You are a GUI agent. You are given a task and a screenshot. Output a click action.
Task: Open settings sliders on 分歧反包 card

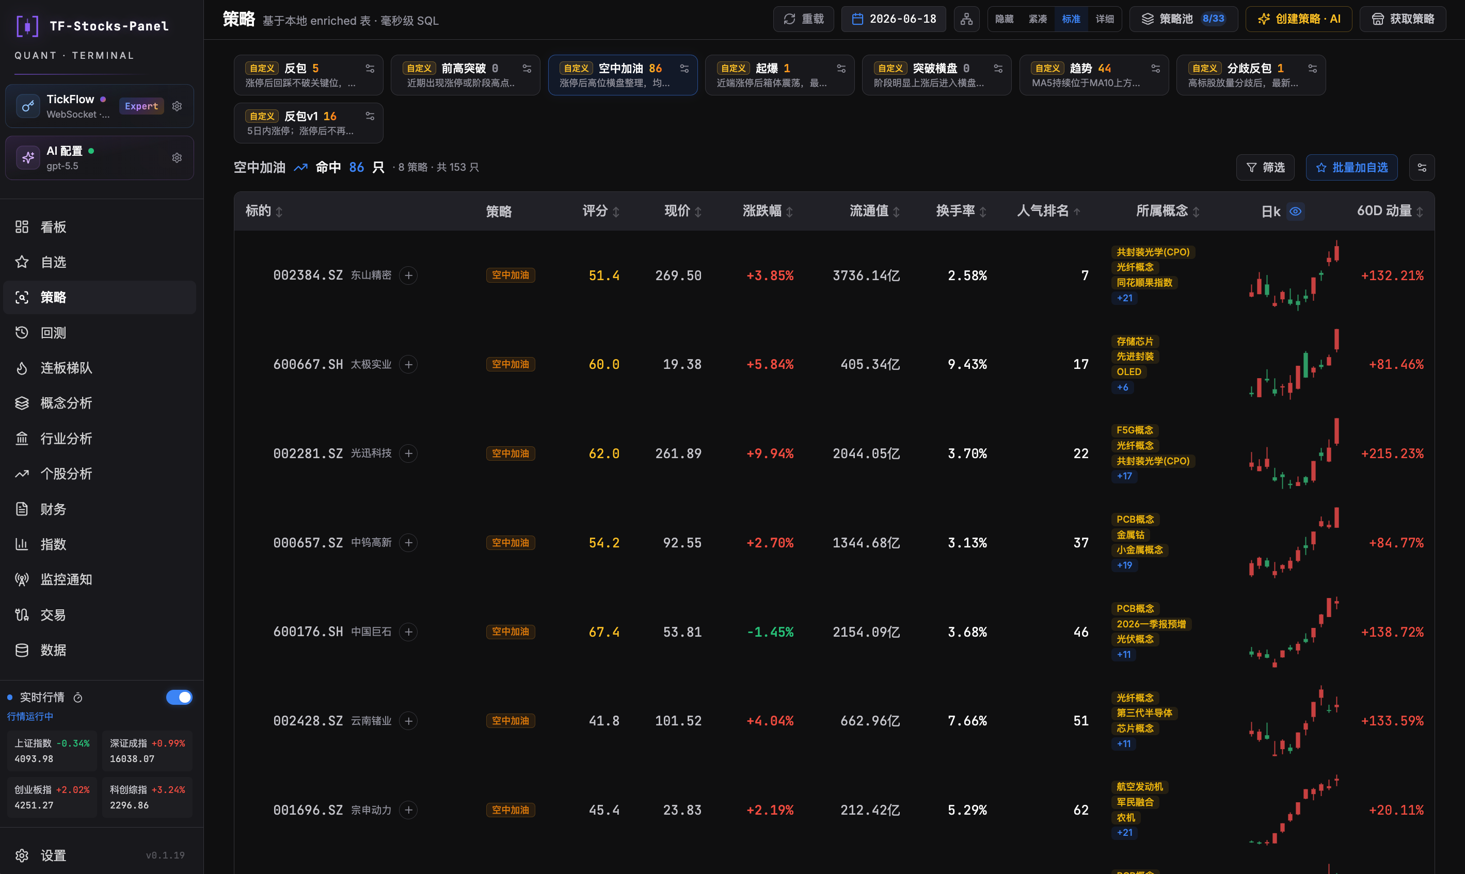tap(1312, 68)
